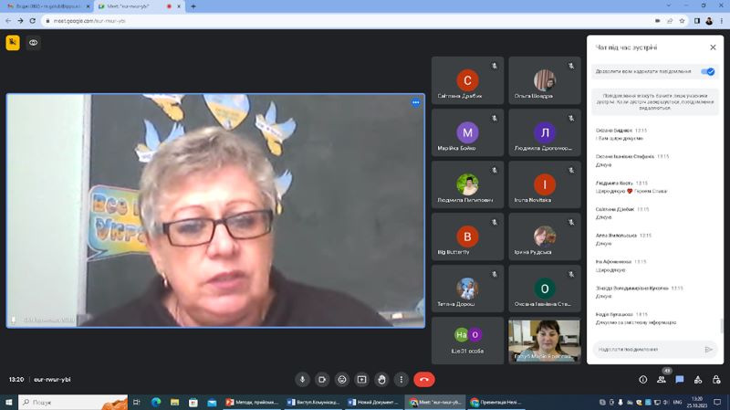Open the Chrome profile avatar
The height and width of the screenshot is (410, 730).
[709, 21]
